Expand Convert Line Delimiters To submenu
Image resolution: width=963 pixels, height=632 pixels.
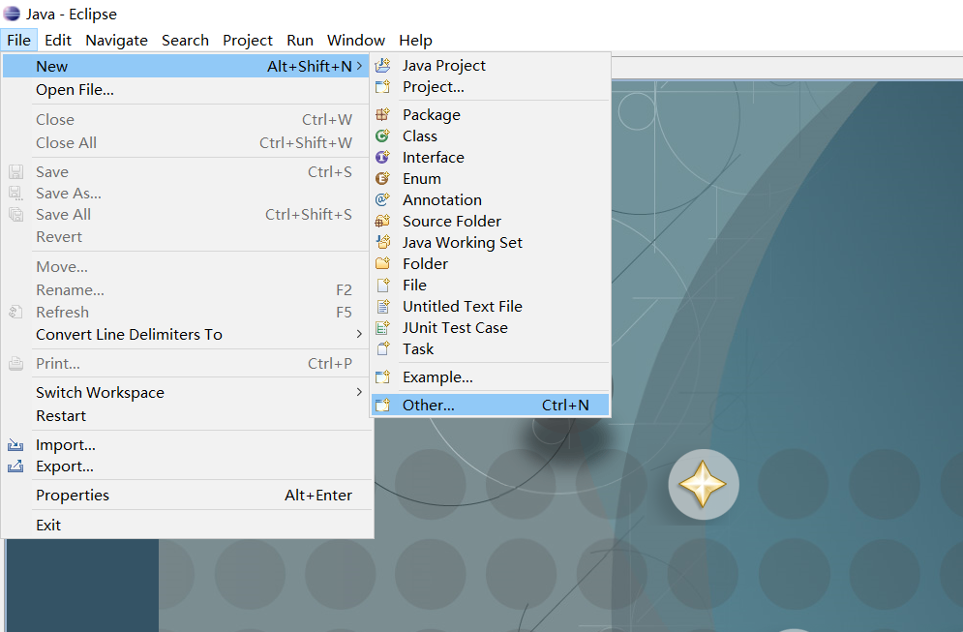point(359,334)
